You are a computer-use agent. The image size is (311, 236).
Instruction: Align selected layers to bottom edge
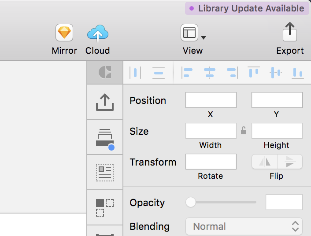[x=298, y=73]
